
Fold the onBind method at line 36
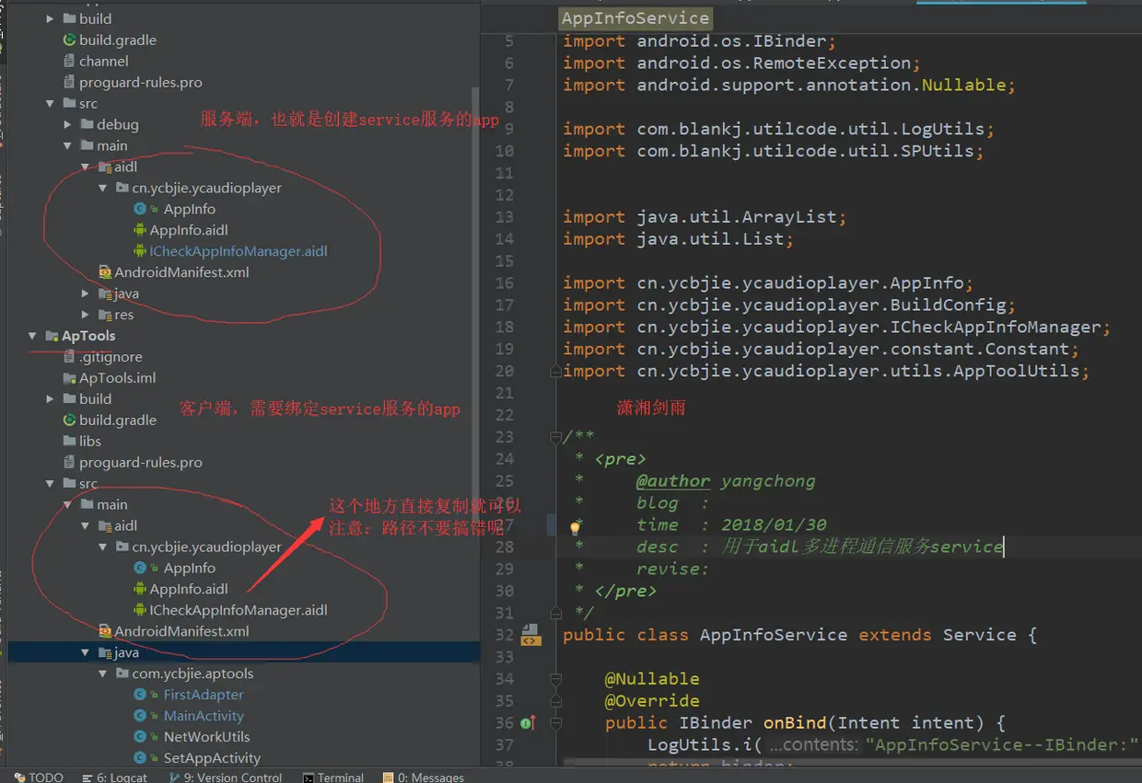click(x=554, y=723)
